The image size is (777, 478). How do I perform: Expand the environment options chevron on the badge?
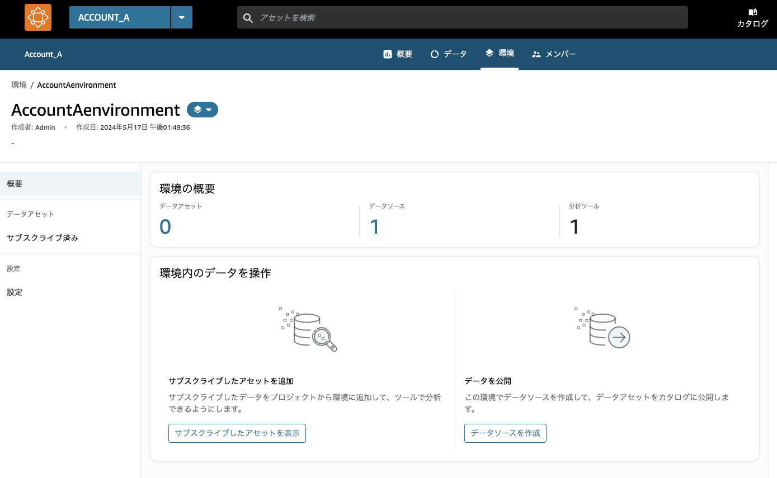208,110
